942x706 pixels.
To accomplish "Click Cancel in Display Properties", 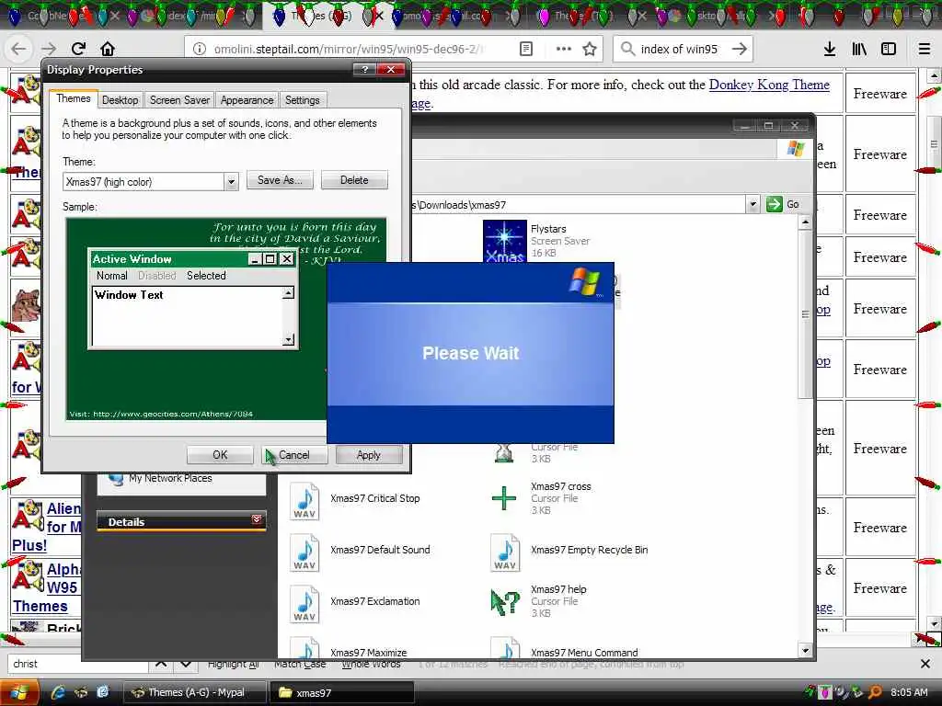I will pos(294,455).
